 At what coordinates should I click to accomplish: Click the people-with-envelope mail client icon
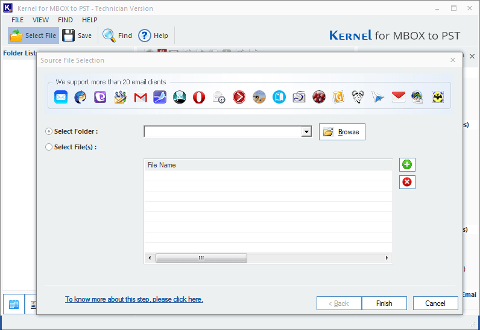point(121,98)
